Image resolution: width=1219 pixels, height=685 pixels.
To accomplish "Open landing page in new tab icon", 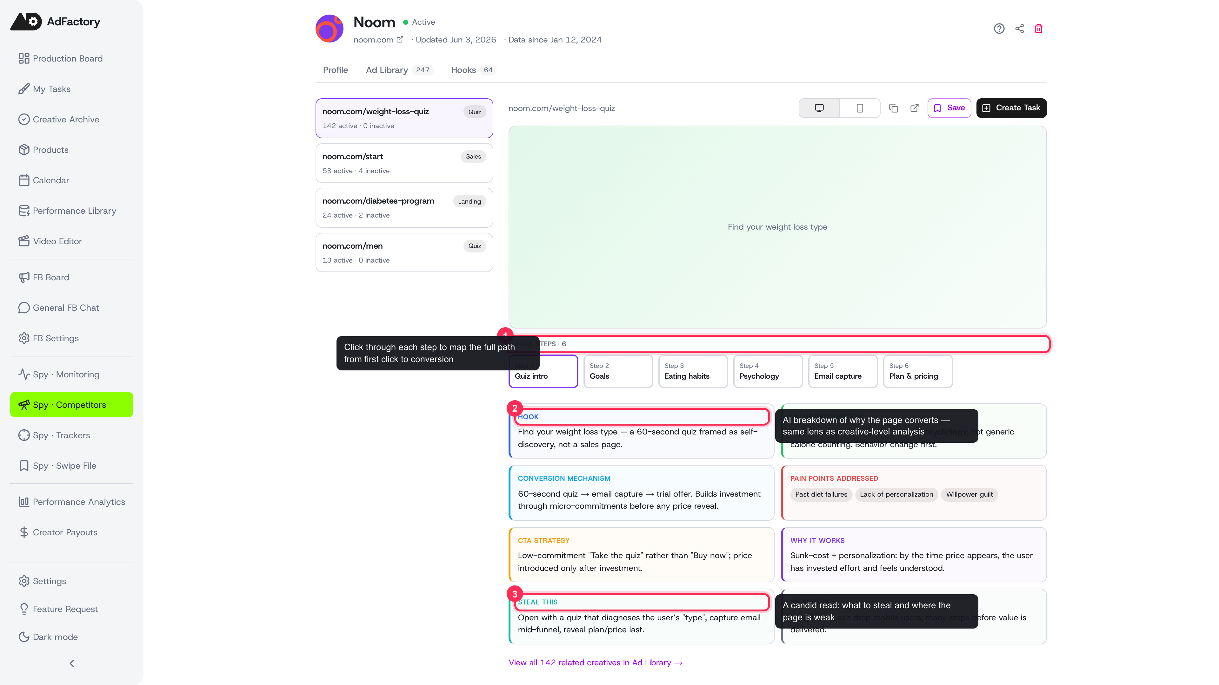I will tap(914, 108).
